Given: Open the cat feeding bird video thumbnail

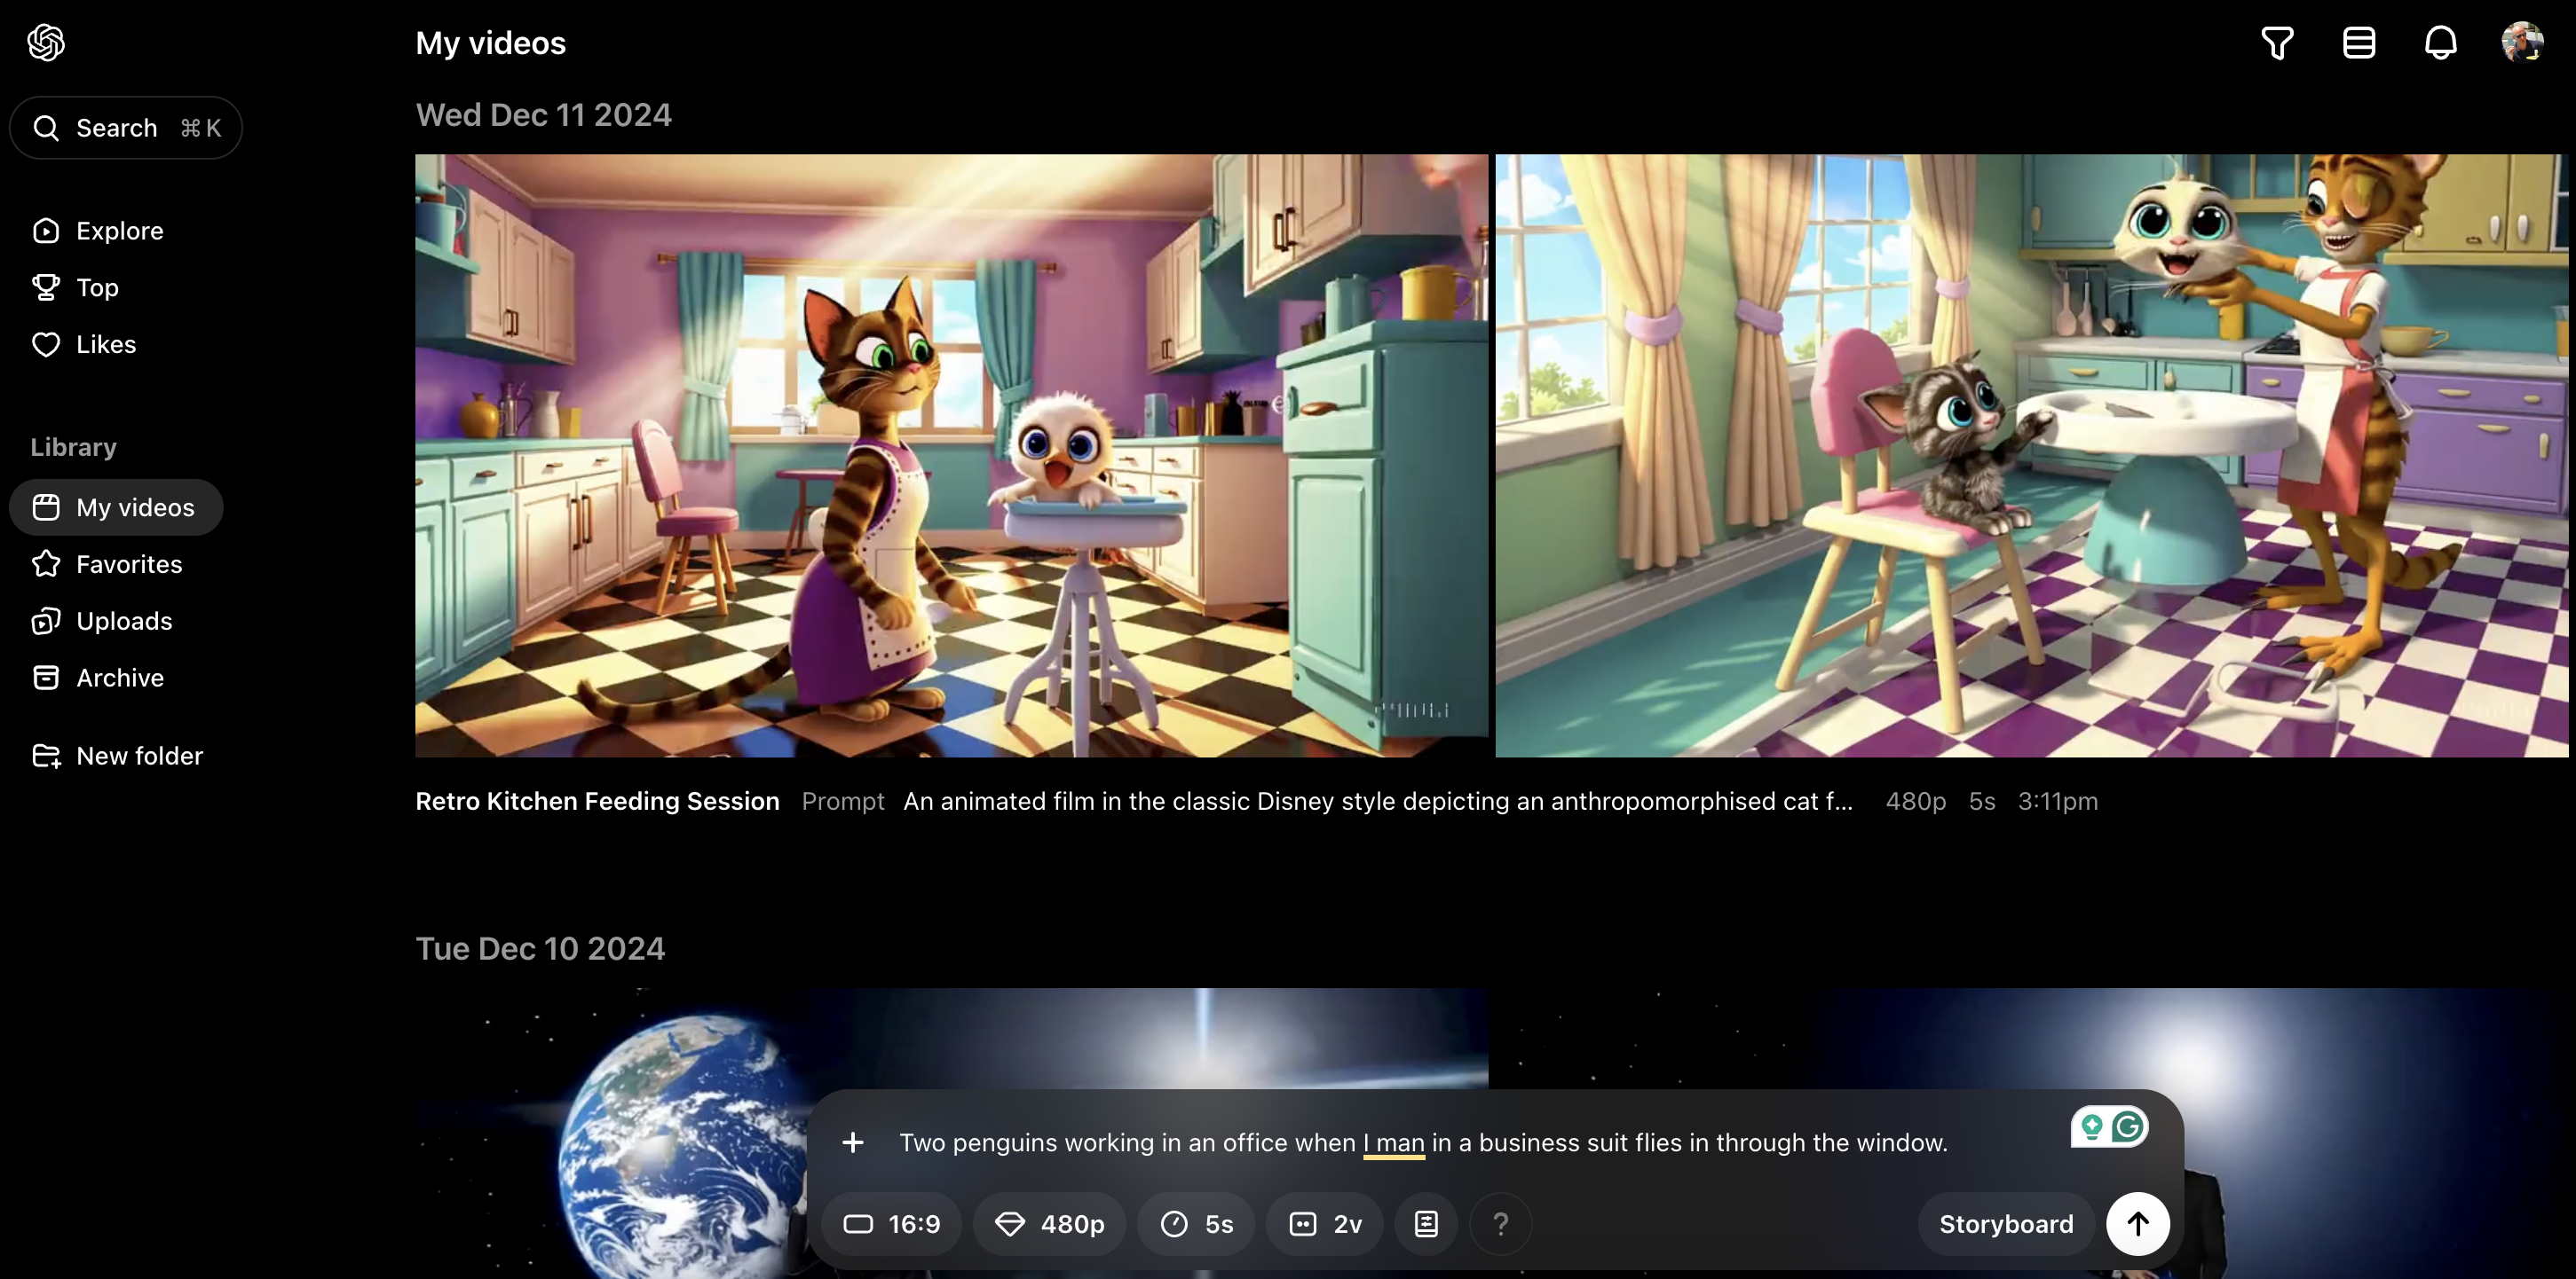Looking at the screenshot, I should pyautogui.click(x=951, y=456).
